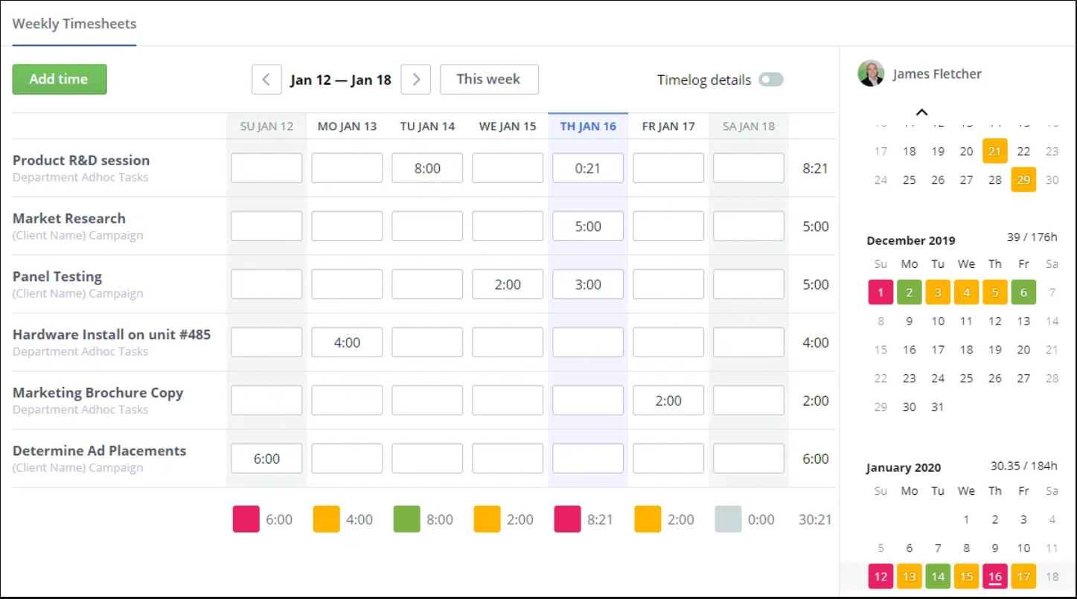Click the James Fletcher name
The image size is (1077, 599).
937,74
